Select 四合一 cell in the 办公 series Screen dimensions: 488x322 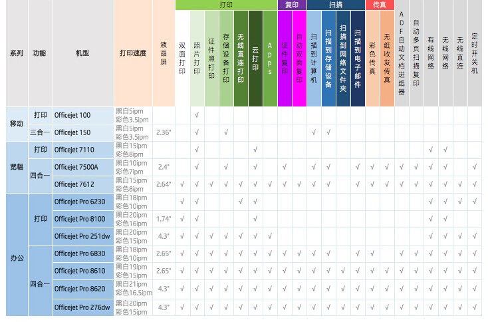click(x=40, y=281)
